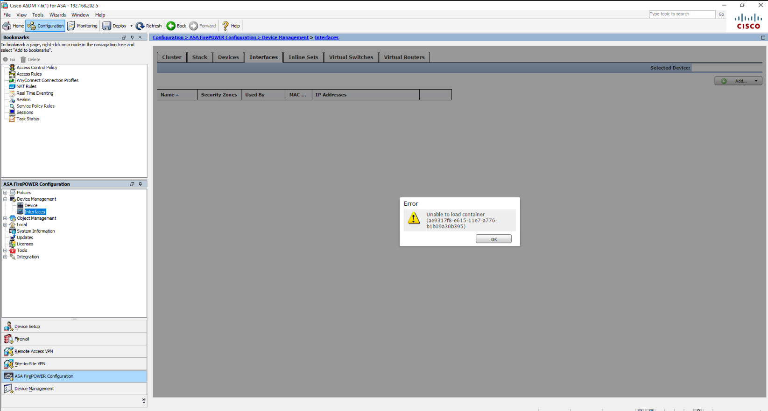This screenshot has height=411, width=768.
Task: Open the File menu
Action: [7, 15]
